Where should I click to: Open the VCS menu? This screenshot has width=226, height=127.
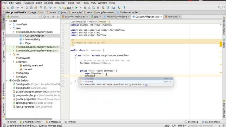pyautogui.click(x=93, y=3)
